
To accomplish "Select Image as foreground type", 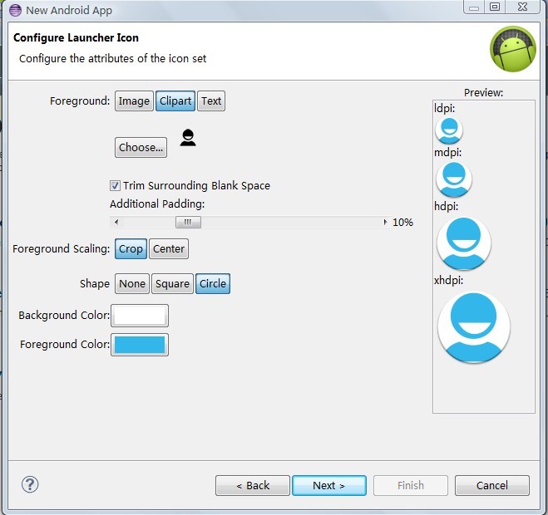I will (134, 101).
